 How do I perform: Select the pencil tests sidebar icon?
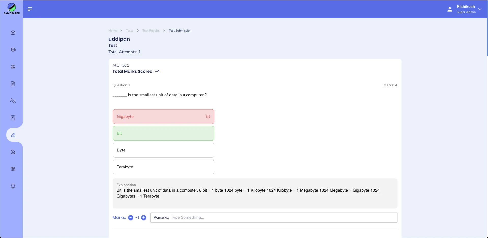coord(13,135)
